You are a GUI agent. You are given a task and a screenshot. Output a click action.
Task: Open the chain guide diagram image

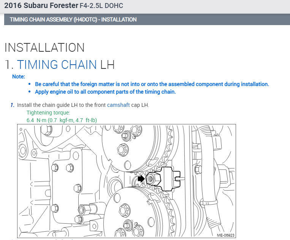click(127, 181)
